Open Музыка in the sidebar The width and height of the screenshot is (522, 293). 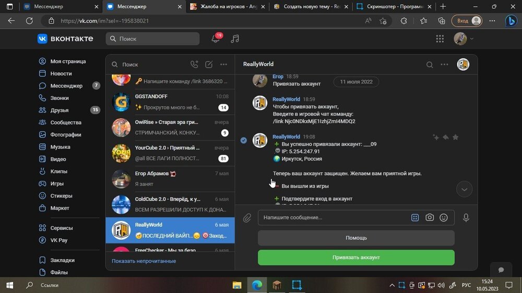[60, 147]
